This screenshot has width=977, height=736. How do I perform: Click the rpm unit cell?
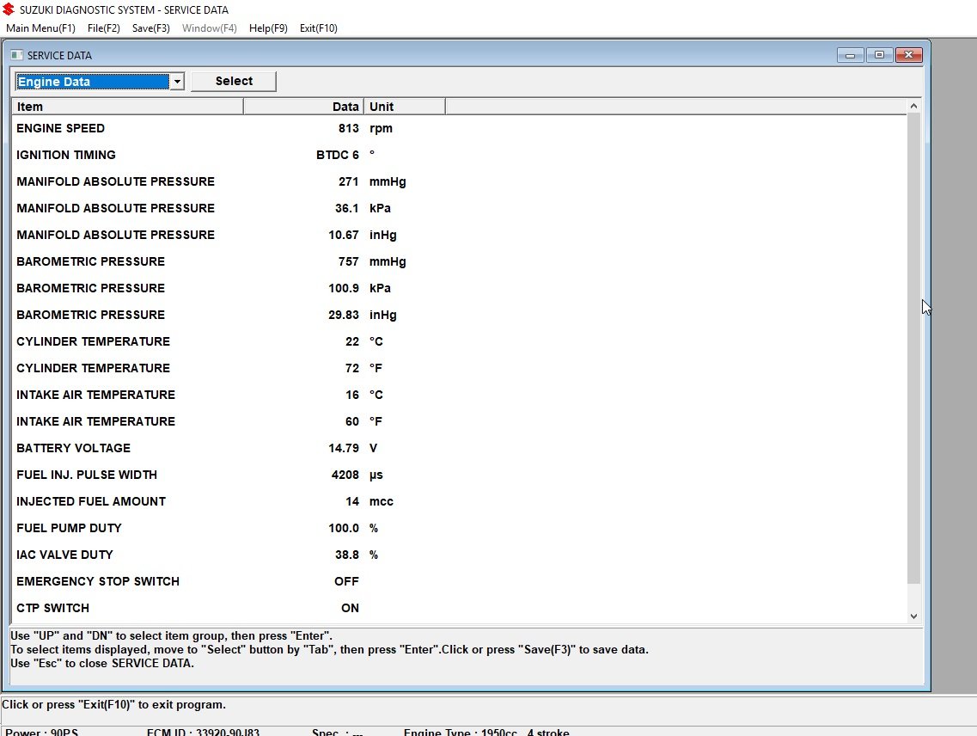pyautogui.click(x=381, y=128)
